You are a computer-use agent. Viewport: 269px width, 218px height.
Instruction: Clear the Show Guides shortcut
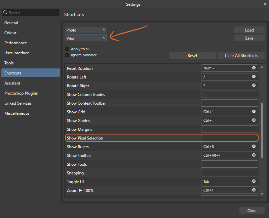click(x=254, y=120)
